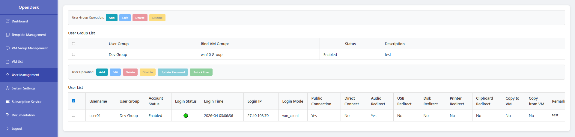This screenshot has height=137, width=575.
Task: Click Update Password button
Action: point(173,72)
